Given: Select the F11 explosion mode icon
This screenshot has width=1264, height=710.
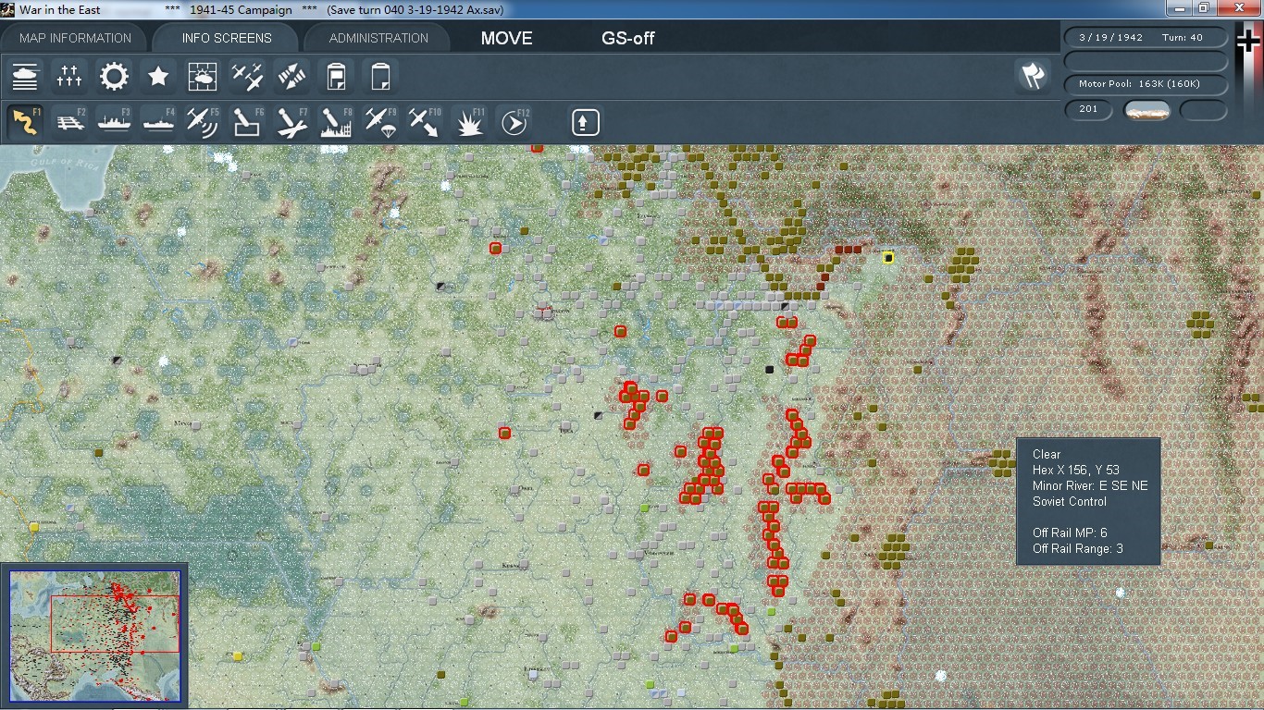Looking at the screenshot, I should click(469, 122).
